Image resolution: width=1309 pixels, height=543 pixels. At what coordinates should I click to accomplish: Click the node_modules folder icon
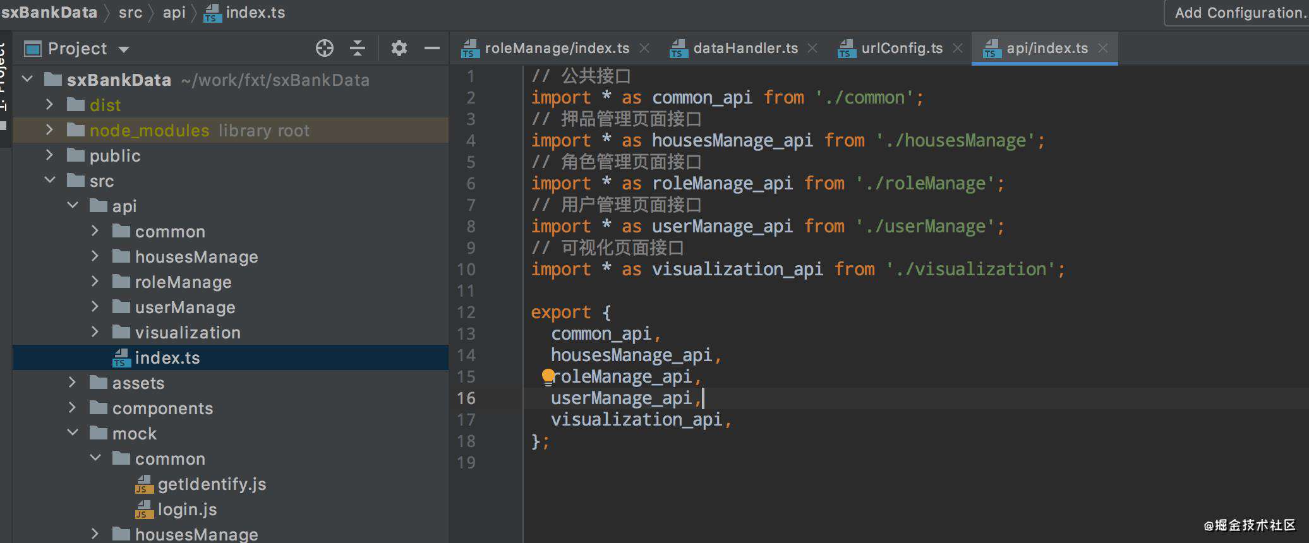tap(76, 130)
